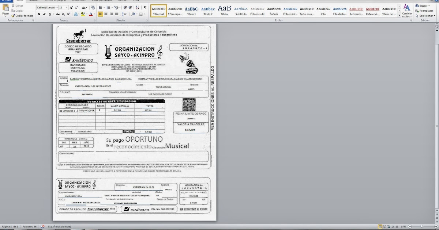Open the Referencias tab
This screenshot has width=439, height=230.
tap(79, 1)
